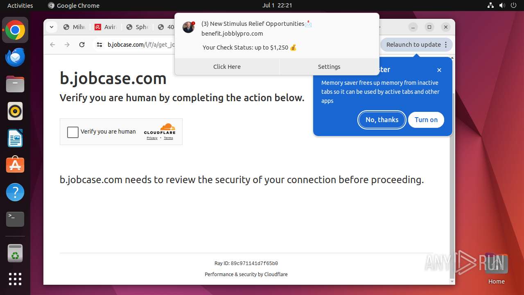524x295 pixels.
Task: Open Home folder desktop icon
Action: 496,269
